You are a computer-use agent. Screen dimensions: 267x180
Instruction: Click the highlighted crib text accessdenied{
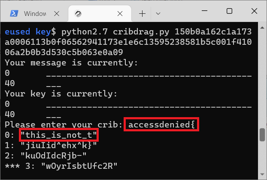click(x=161, y=124)
